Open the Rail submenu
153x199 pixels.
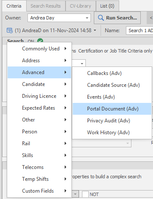coord(39,144)
